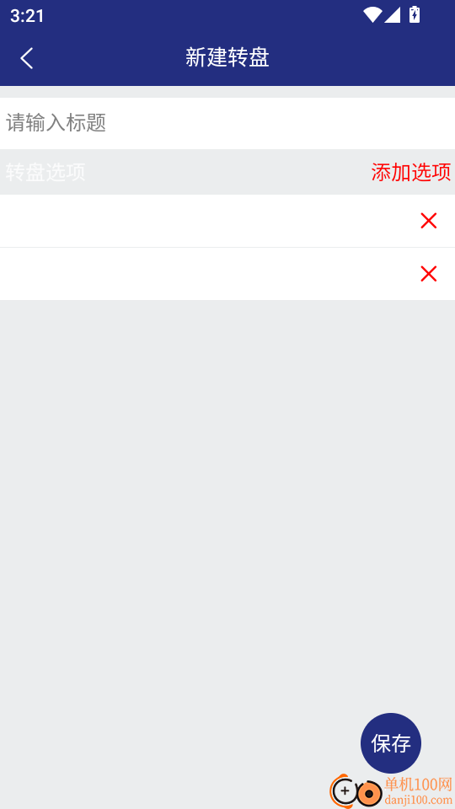The image size is (455, 809).
Task: Focus the first empty option input
Action: 206,221
